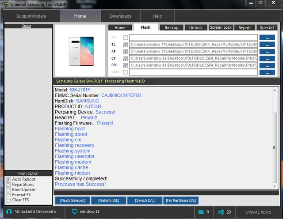Enable the Clear EFS option

(8, 200)
